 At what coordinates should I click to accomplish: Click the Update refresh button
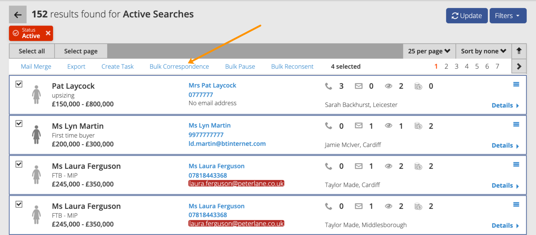tap(467, 16)
